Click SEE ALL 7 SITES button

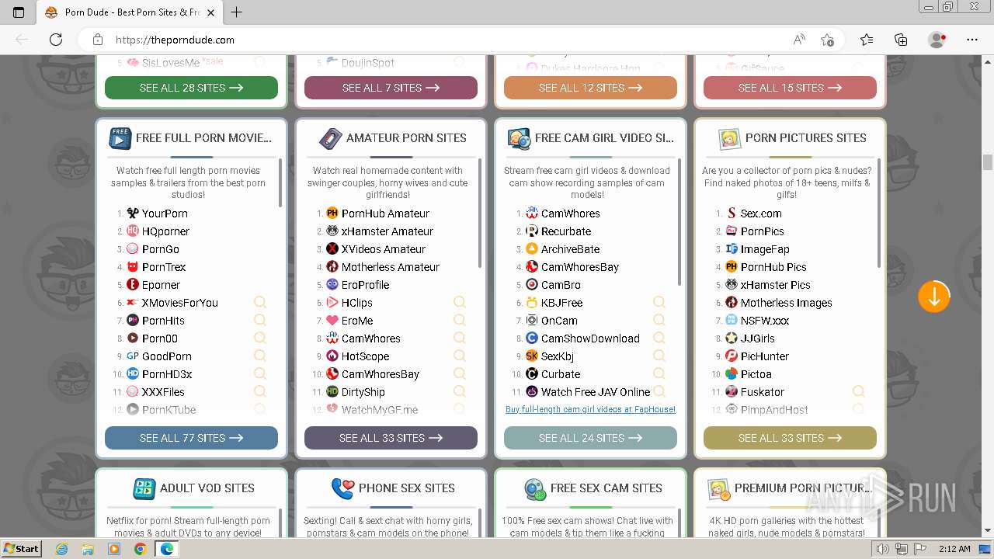click(x=391, y=88)
